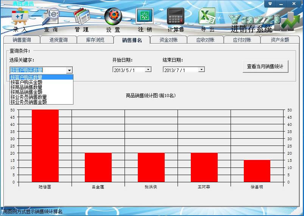
Task: Click the red bar for 张洪侠
Action: coord(151,167)
